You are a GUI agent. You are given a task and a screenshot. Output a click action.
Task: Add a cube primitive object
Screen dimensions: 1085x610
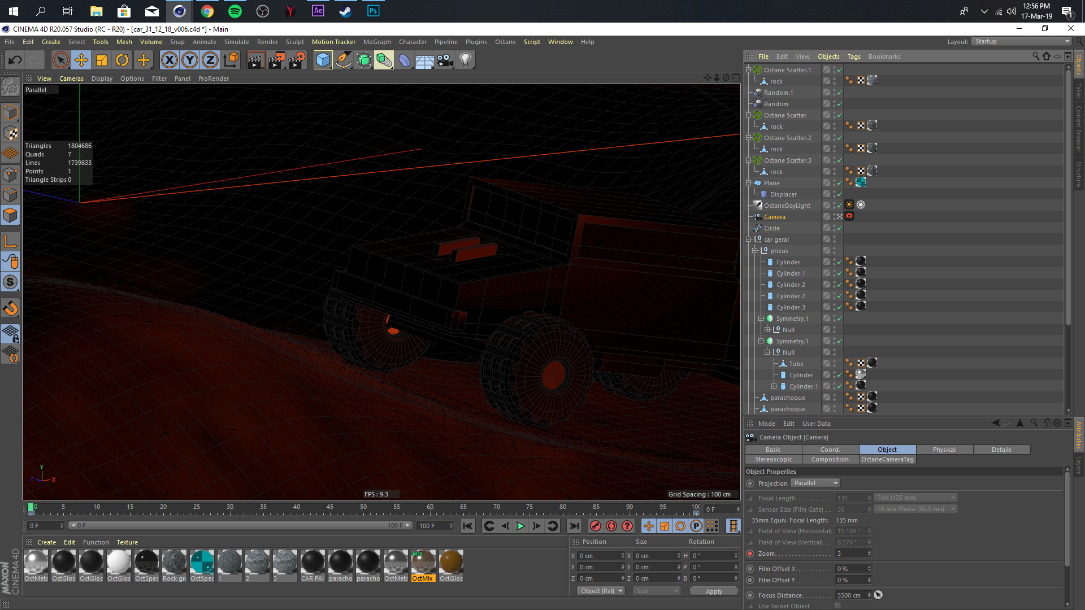(x=323, y=60)
